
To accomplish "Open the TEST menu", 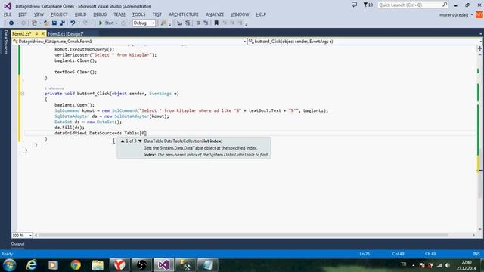I will 157,14.
